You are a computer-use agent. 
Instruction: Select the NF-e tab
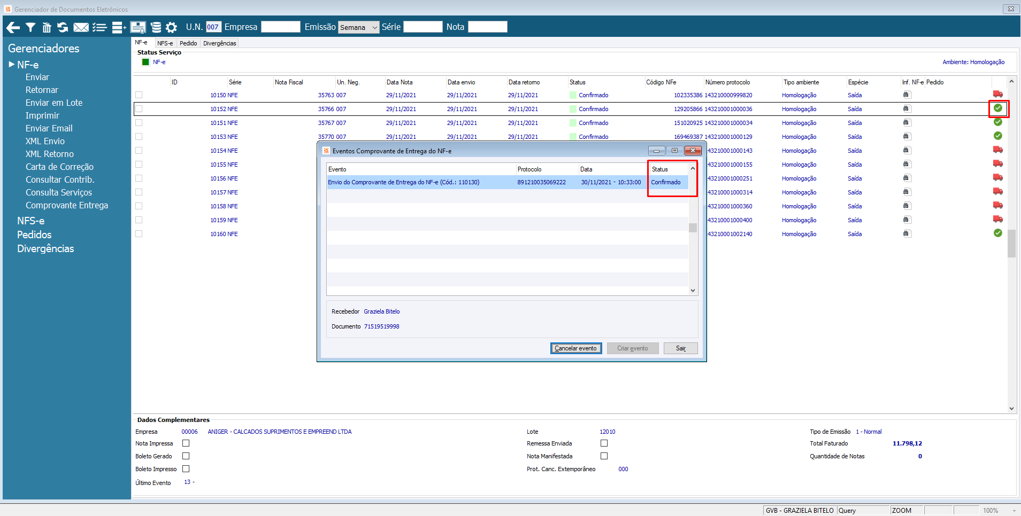[x=141, y=43]
